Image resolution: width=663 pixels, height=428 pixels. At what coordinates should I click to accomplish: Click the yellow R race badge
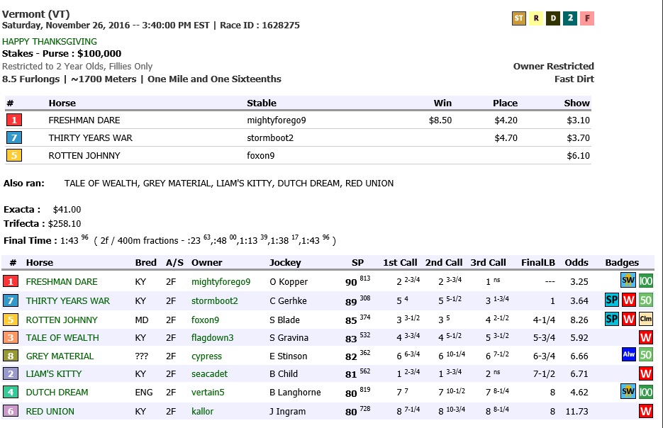536,18
